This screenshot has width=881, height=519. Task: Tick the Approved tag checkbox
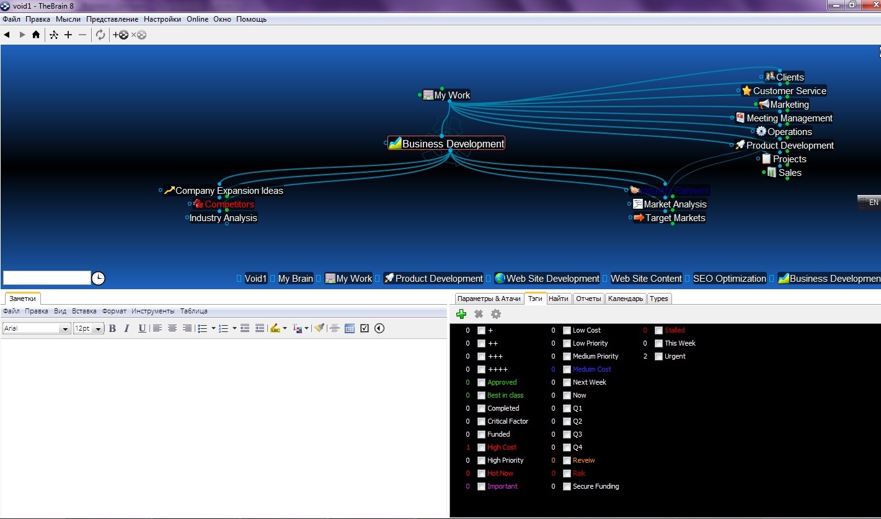pyautogui.click(x=481, y=382)
